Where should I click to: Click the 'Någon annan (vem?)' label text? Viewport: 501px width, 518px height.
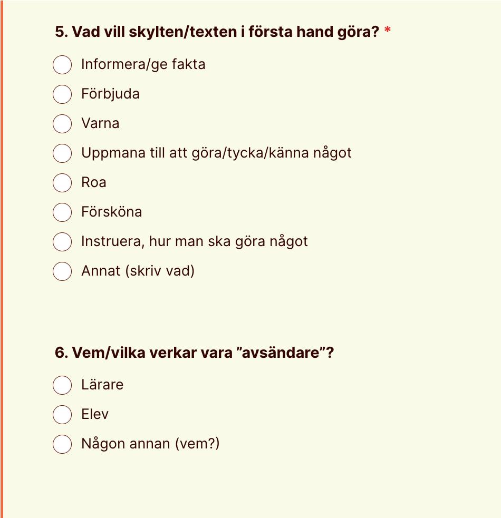click(150, 444)
